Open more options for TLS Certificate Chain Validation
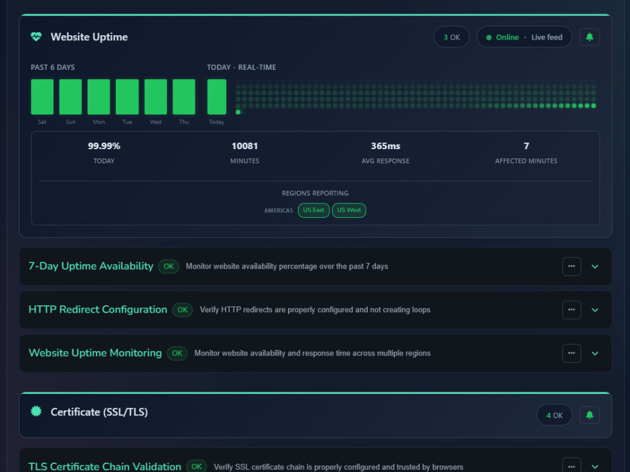 (x=571, y=466)
